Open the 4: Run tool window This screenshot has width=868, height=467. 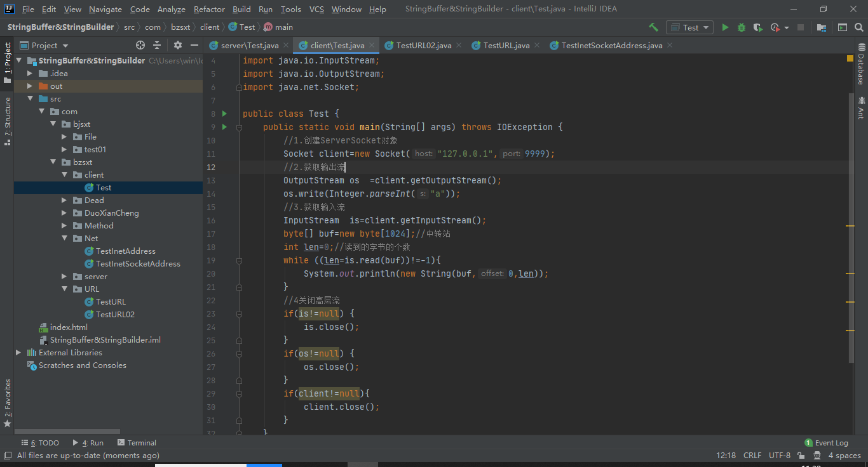[x=88, y=443]
